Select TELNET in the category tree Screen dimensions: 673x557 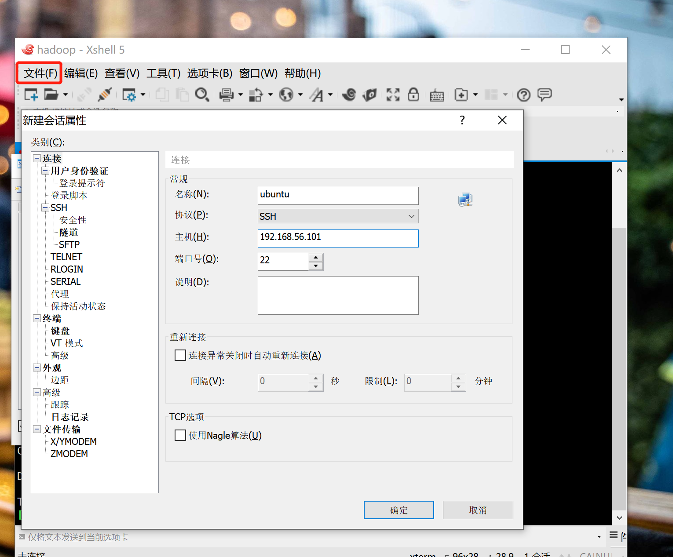pyautogui.click(x=66, y=257)
